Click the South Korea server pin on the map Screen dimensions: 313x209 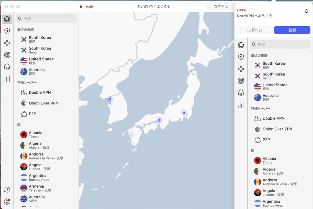tap(110, 99)
